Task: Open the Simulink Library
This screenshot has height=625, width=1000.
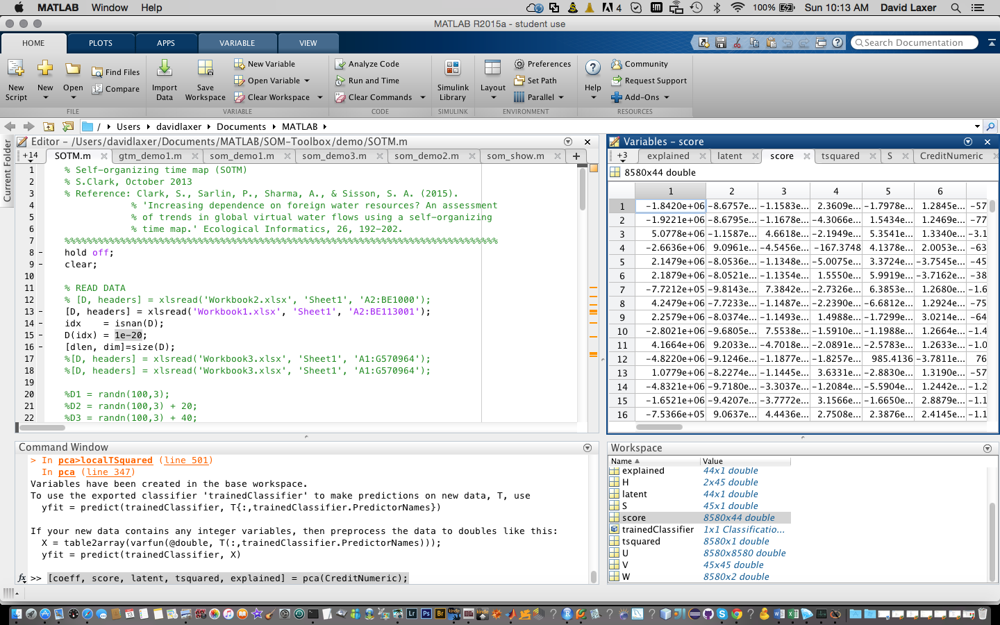Action: pos(453,69)
